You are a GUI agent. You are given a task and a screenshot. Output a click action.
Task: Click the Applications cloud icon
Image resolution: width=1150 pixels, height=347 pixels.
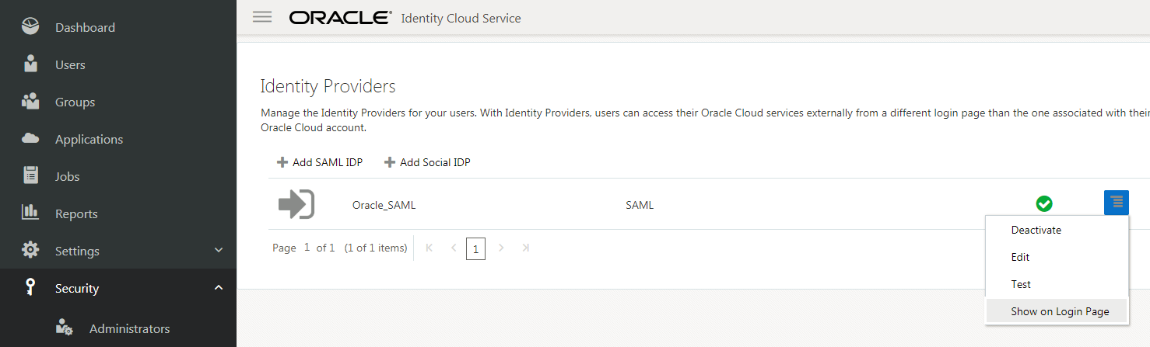(30, 139)
